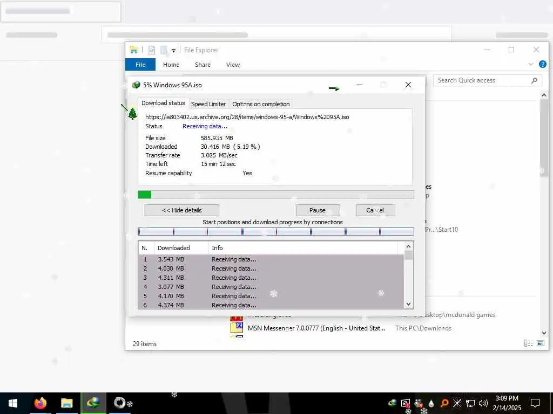Screen dimensions: 553x414
Task: Click the N. column header in the connections list
Action: click(x=146, y=248)
